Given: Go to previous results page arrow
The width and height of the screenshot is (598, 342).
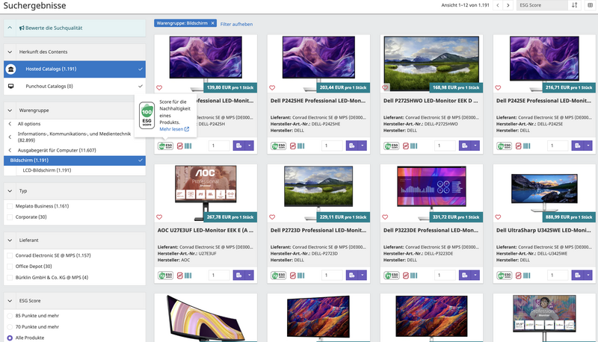Looking at the screenshot, I should pyautogui.click(x=499, y=5).
